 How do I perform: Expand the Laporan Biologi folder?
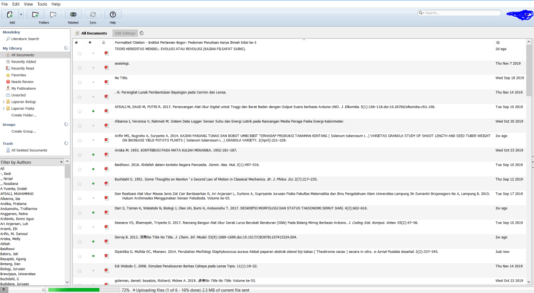point(4,102)
